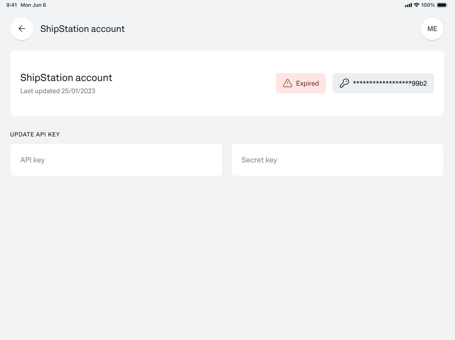
Task: Click the Expired status badge
Action: [301, 83]
